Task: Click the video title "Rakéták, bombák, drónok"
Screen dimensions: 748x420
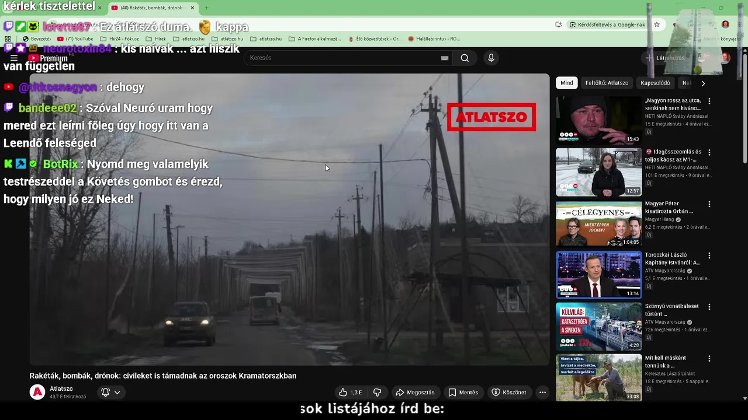Action: coord(163,376)
